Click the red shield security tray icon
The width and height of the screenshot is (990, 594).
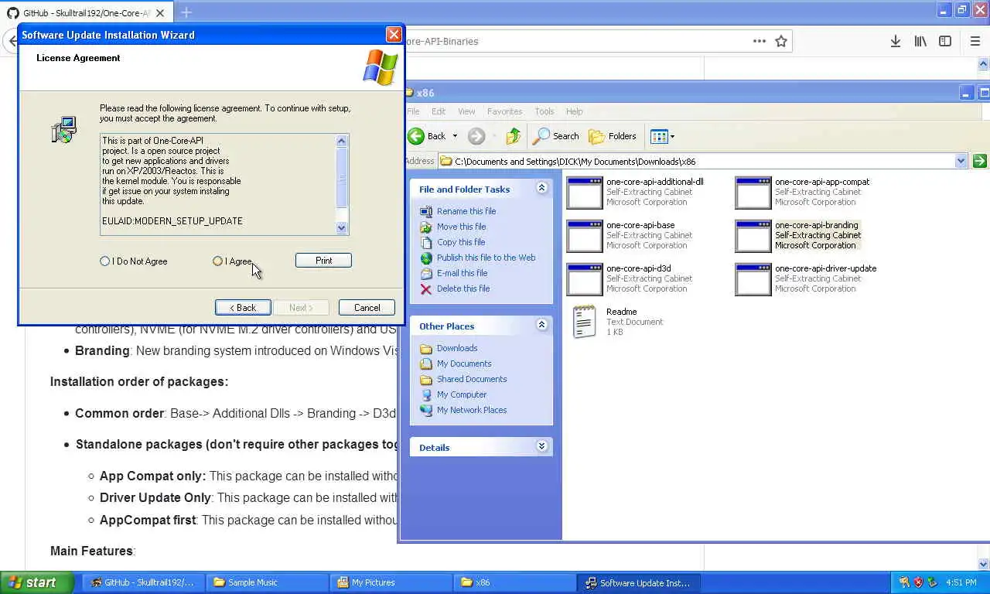click(x=918, y=582)
